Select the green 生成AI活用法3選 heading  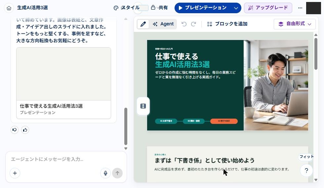click(x=182, y=64)
